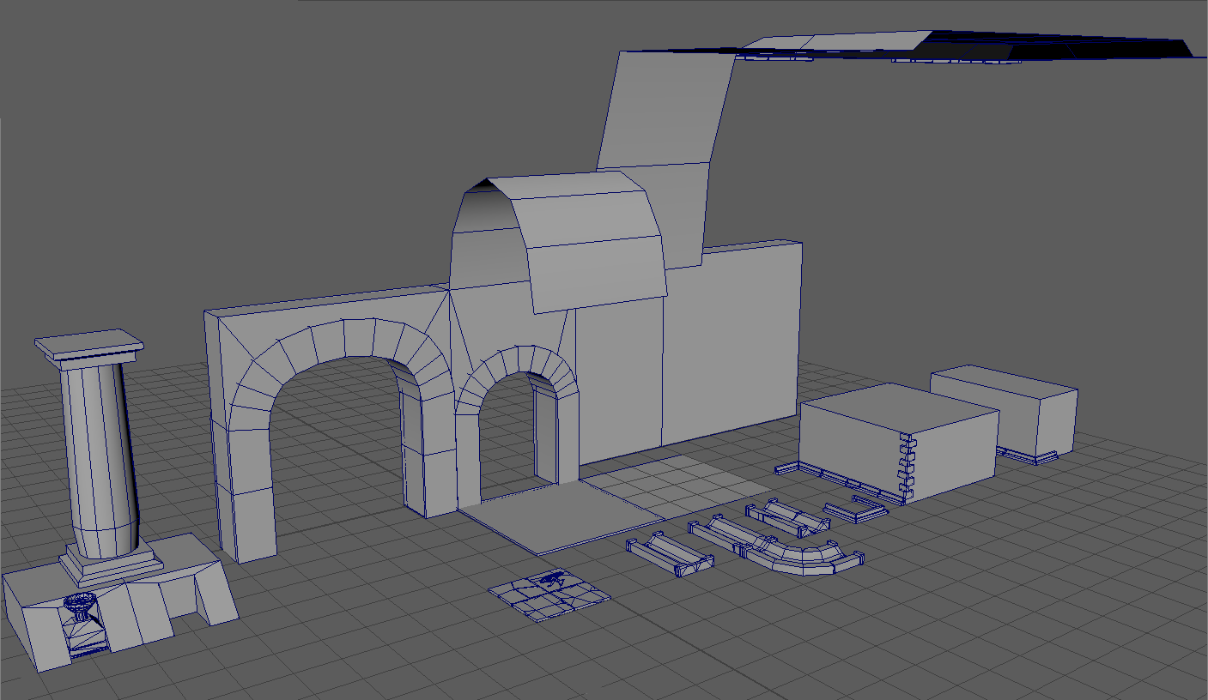Image resolution: width=1208 pixels, height=700 pixels.
Task: Click the notched corner blocks on the large box
Action: (907, 468)
